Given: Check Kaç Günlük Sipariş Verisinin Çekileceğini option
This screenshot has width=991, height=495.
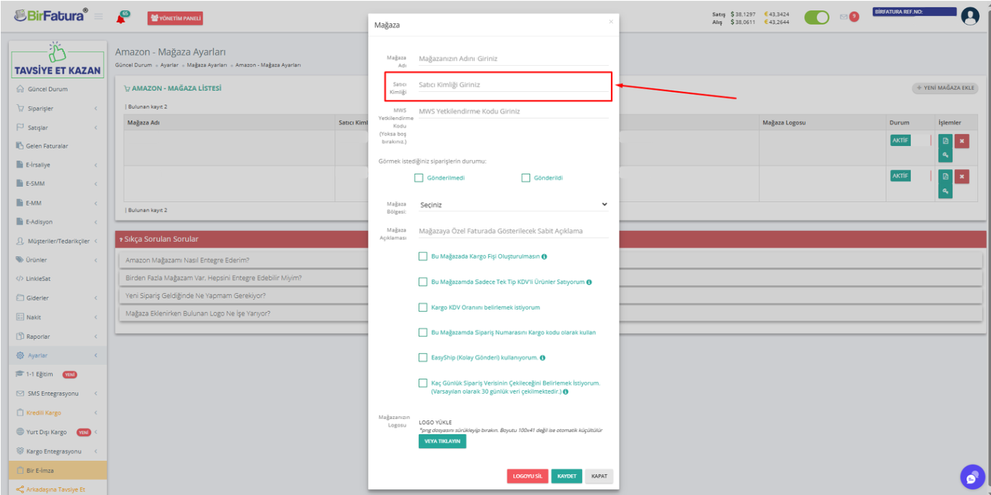Looking at the screenshot, I should click(423, 383).
